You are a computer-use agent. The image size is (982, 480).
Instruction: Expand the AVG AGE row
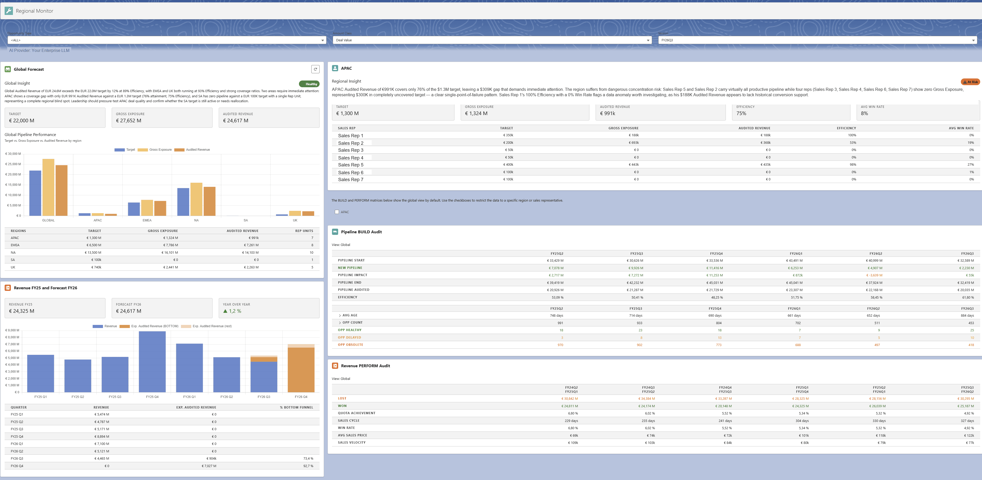340,316
